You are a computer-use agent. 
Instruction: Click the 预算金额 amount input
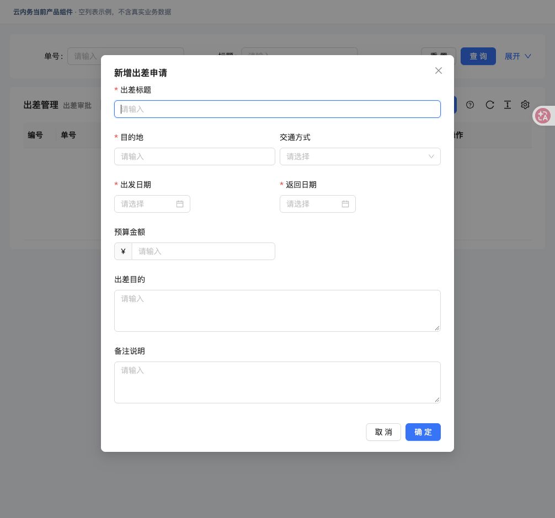tap(203, 251)
